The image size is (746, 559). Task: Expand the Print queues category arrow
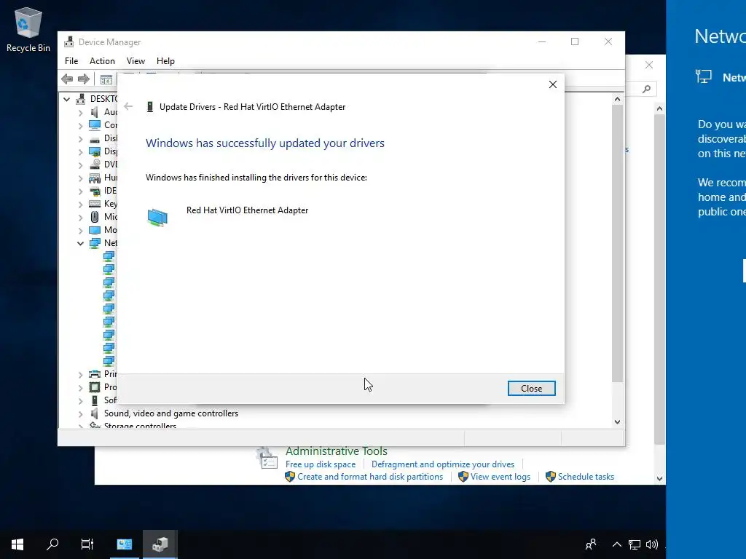pyautogui.click(x=80, y=375)
